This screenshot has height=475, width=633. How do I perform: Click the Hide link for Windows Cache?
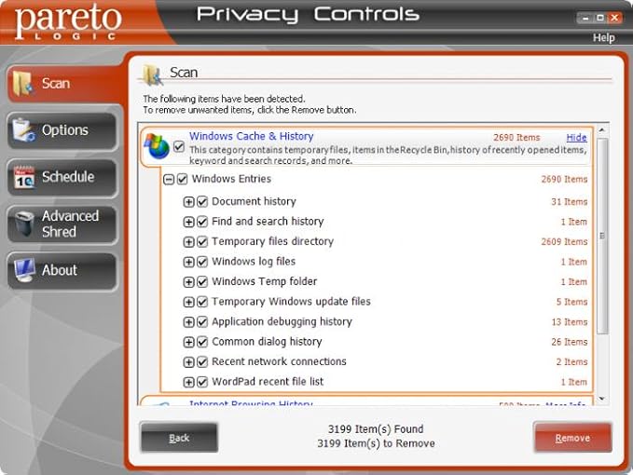[576, 137]
